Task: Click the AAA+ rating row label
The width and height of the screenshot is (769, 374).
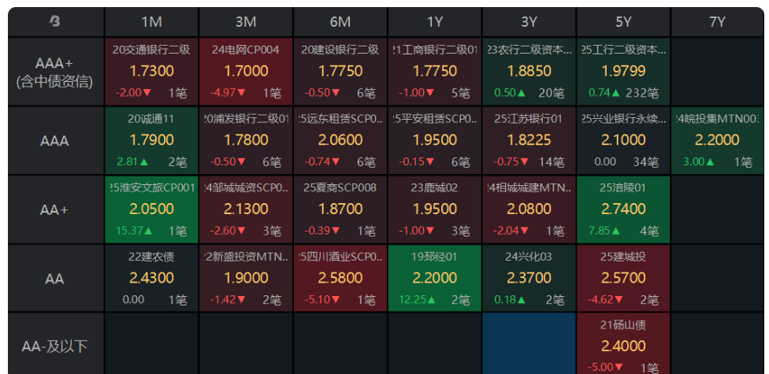Action: [x=55, y=72]
